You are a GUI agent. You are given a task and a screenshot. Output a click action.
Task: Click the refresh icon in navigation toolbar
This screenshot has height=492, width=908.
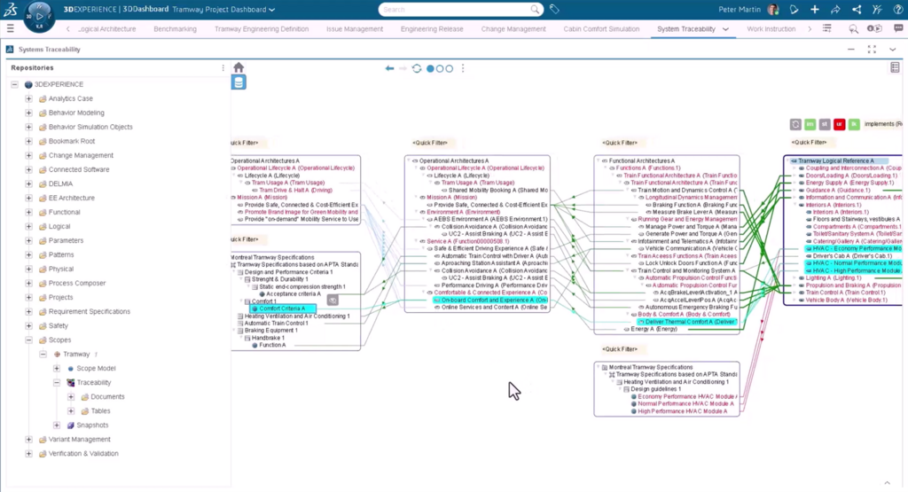(x=417, y=68)
